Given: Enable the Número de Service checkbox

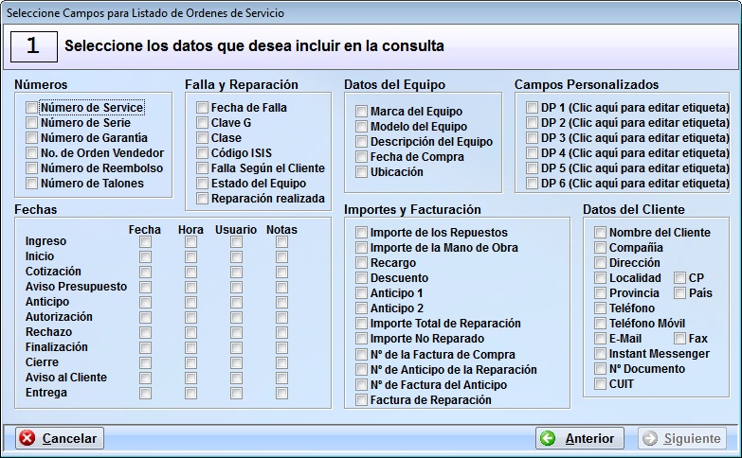Looking at the screenshot, I should tap(33, 108).
